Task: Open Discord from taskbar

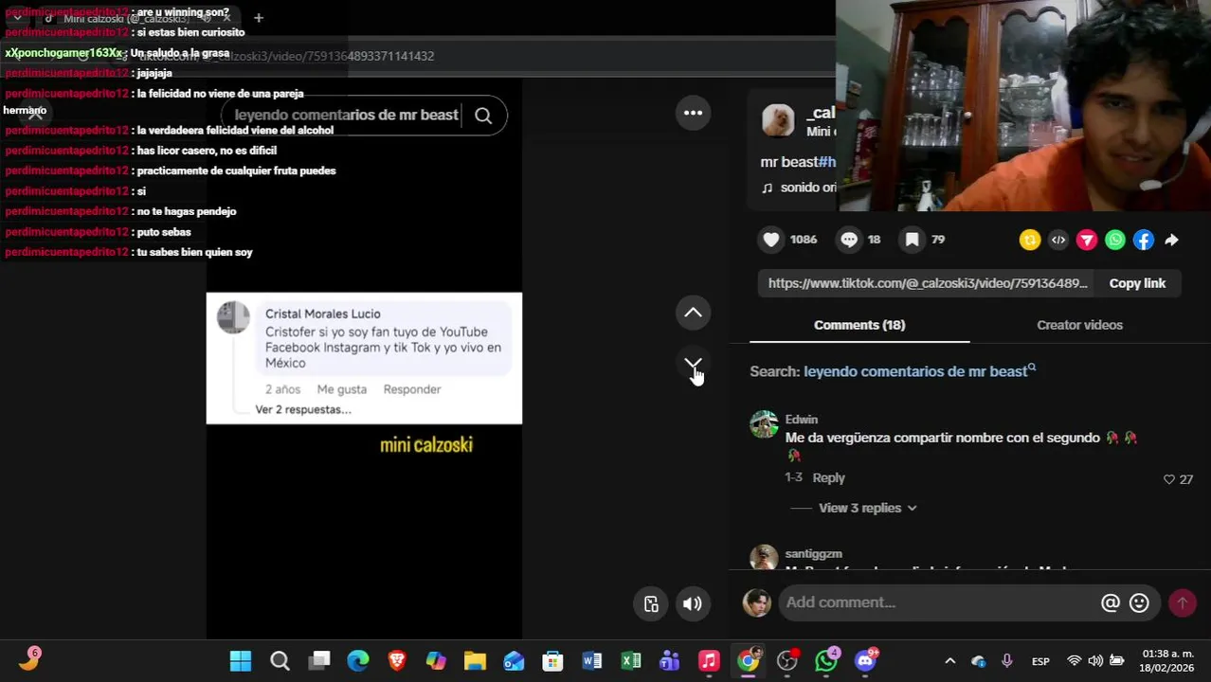Action: point(866,661)
